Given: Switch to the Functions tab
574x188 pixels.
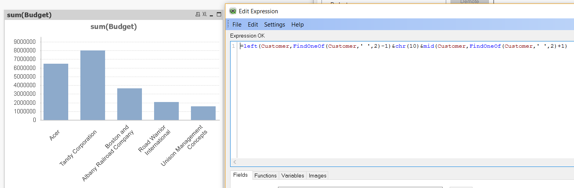Looking at the screenshot, I should pyautogui.click(x=265, y=175).
